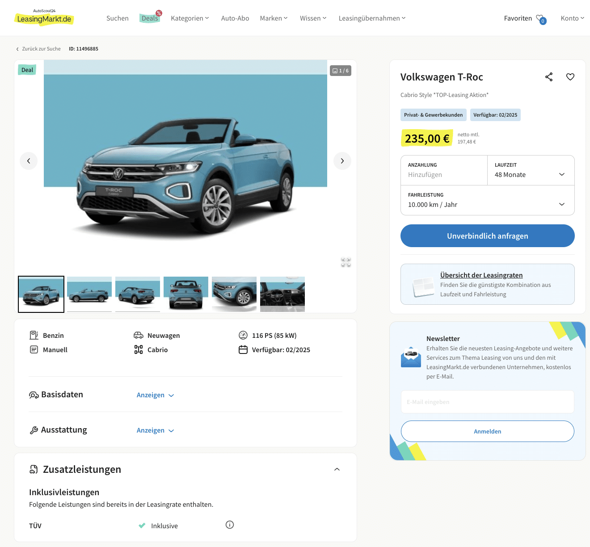Viewport: 590px width, 547px height.
Task: Expand the Marken menu
Action: [274, 18]
